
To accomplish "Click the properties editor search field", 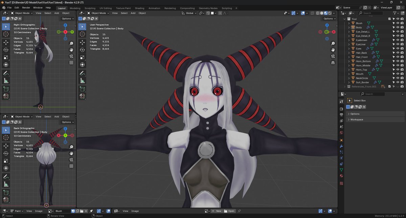I will 372,94.
